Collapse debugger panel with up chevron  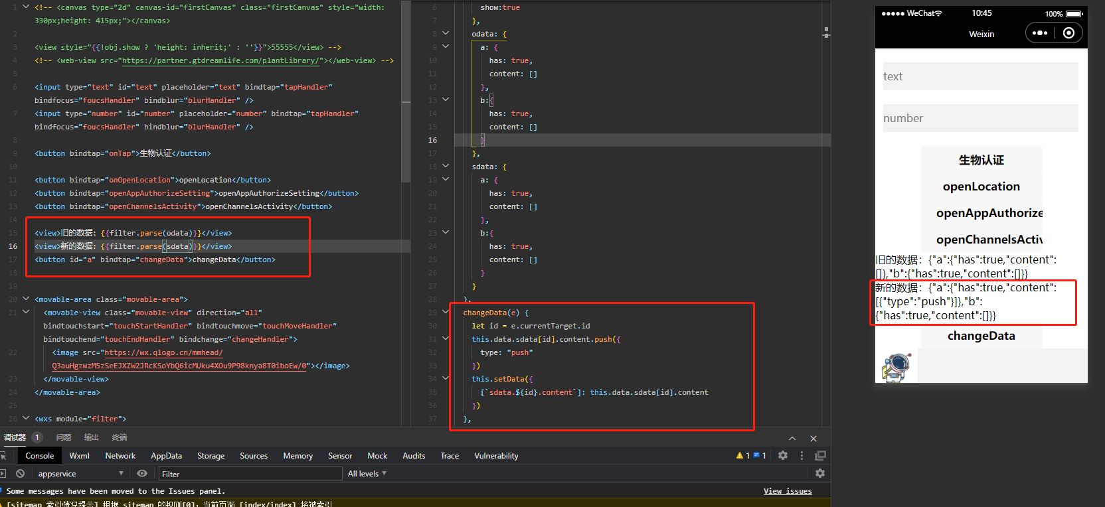pos(792,439)
